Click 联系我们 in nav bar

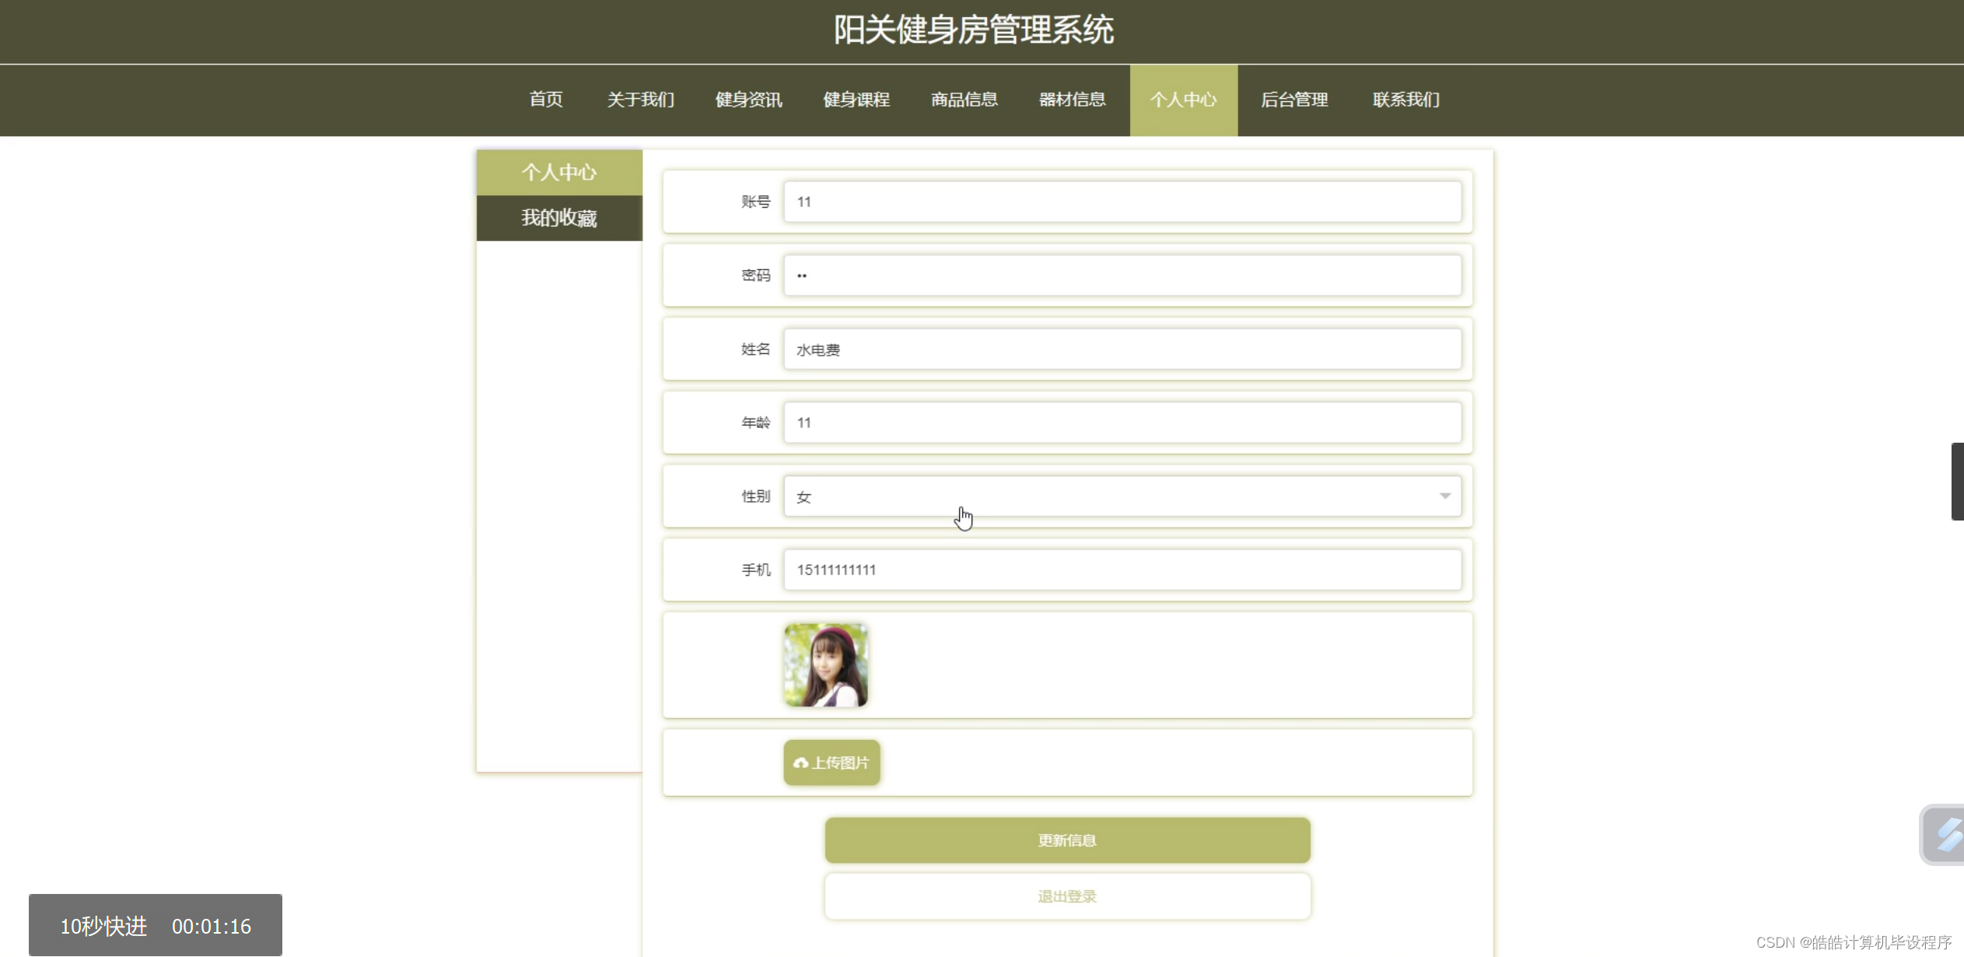[1406, 100]
